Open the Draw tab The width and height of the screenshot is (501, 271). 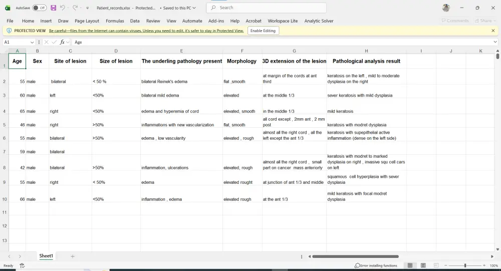(x=63, y=21)
